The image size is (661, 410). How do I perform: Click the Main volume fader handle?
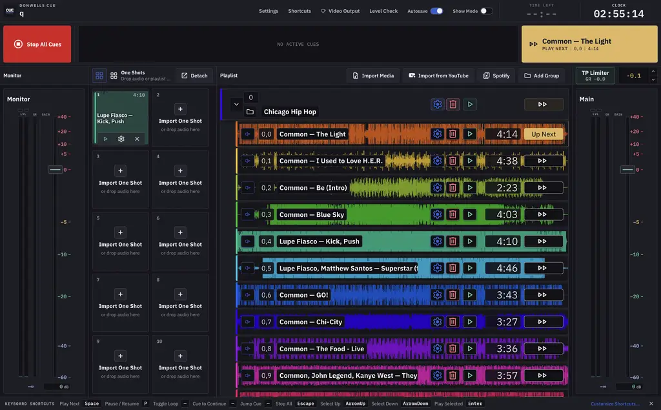tap(627, 170)
